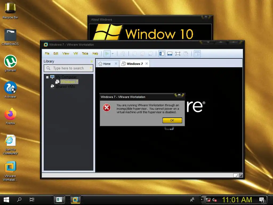Viewport: 273px width, 205px height.
Task: Open the File menu
Action: pos(47,53)
